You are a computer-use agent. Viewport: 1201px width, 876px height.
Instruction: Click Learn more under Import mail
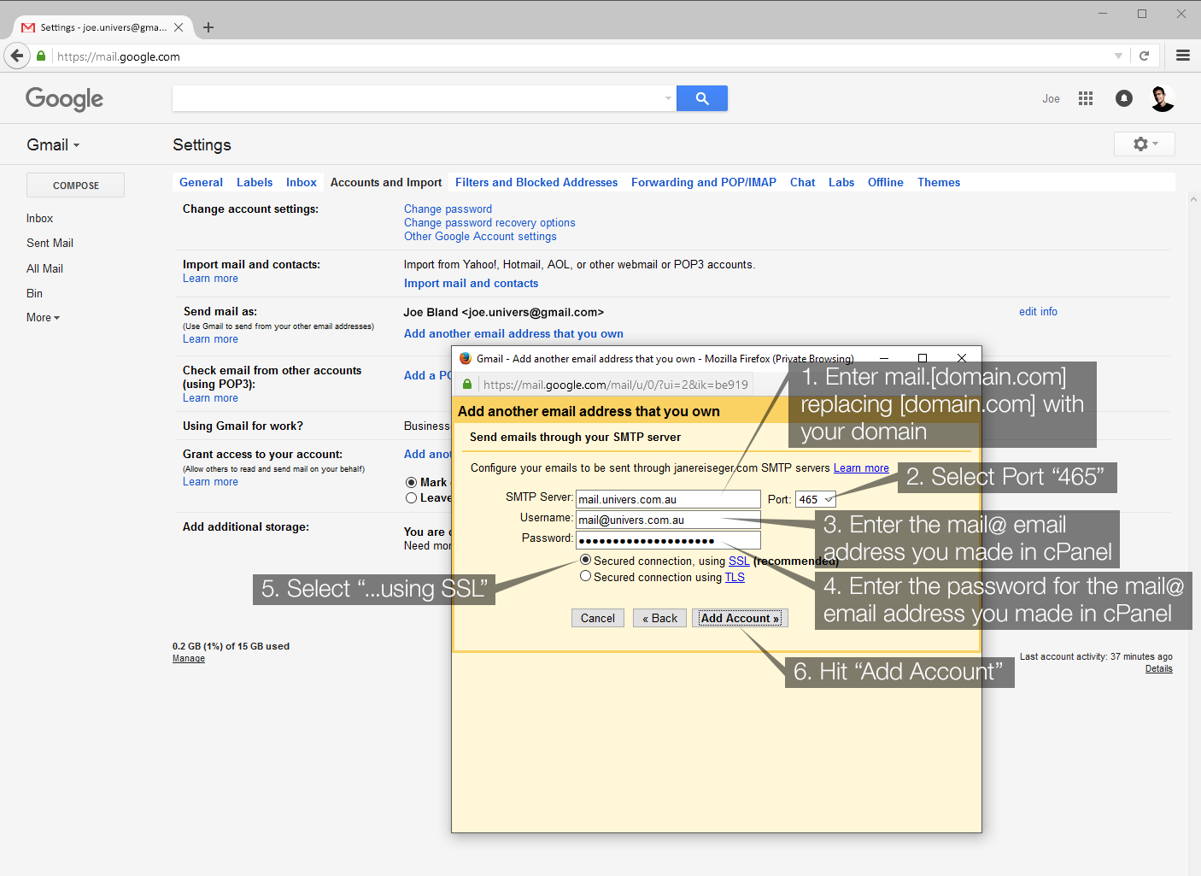[210, 278]
